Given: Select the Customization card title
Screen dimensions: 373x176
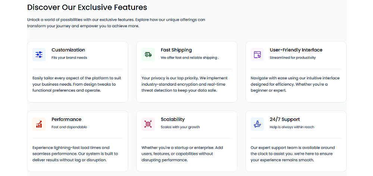Looking at the screenshot, I should coord(68,50).
